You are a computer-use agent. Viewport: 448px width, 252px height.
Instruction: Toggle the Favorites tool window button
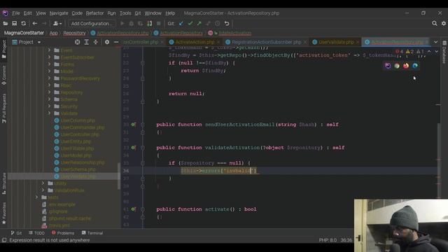coord(4,213)
